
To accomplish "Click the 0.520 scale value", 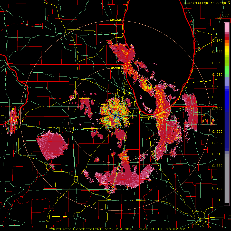I will click(217, 131).
